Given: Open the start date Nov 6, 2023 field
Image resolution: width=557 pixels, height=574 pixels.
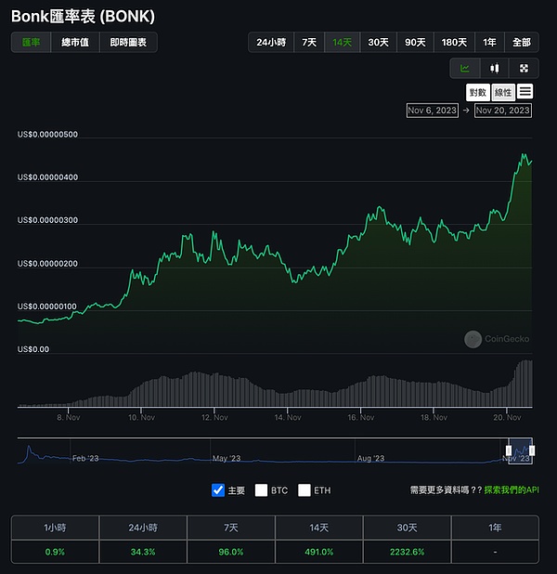Looking at the screenshot, I should coord(433,110).
